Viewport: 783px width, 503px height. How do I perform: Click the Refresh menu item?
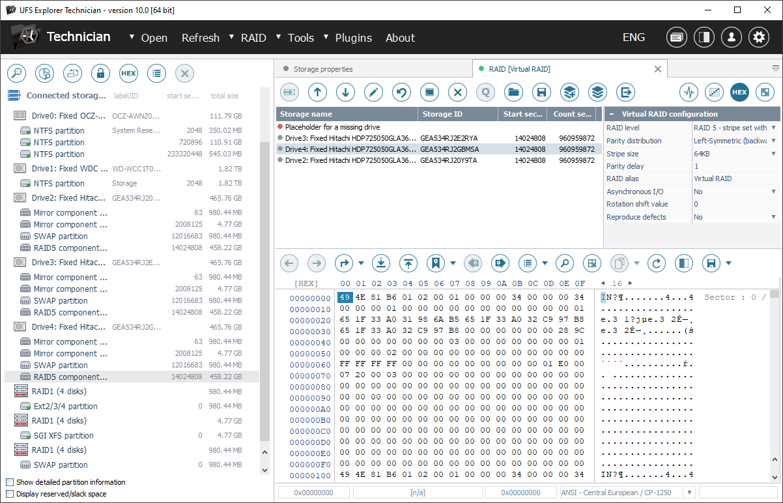(x=201, y=38)
